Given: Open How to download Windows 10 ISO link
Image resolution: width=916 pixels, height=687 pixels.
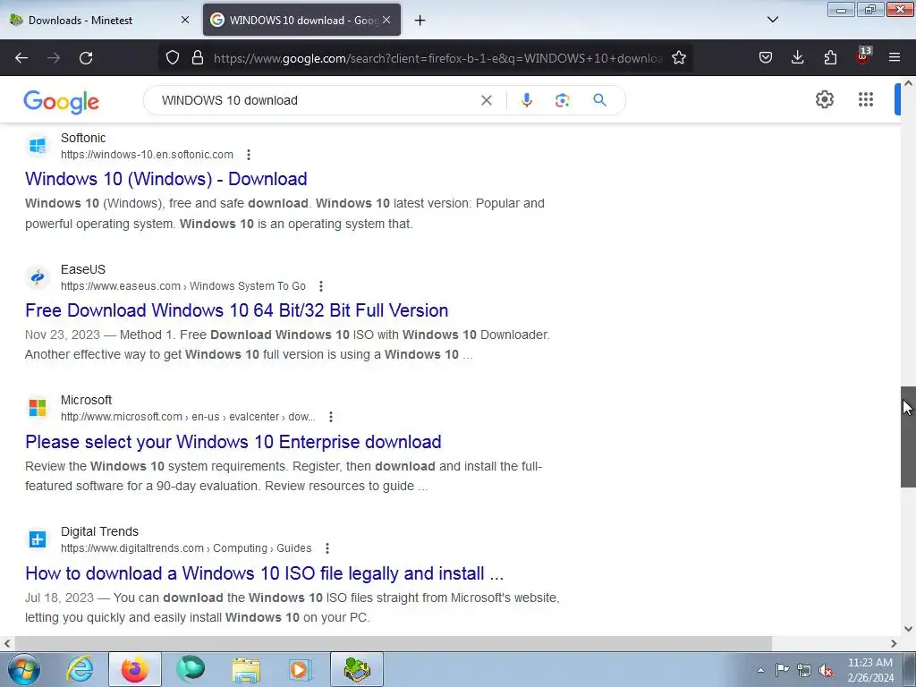Looking at the screenshot, I should tap(264, 573).
